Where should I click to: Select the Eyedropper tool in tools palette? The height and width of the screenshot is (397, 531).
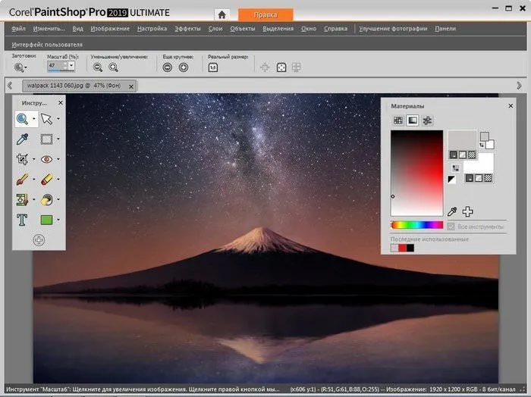[24, 139]
